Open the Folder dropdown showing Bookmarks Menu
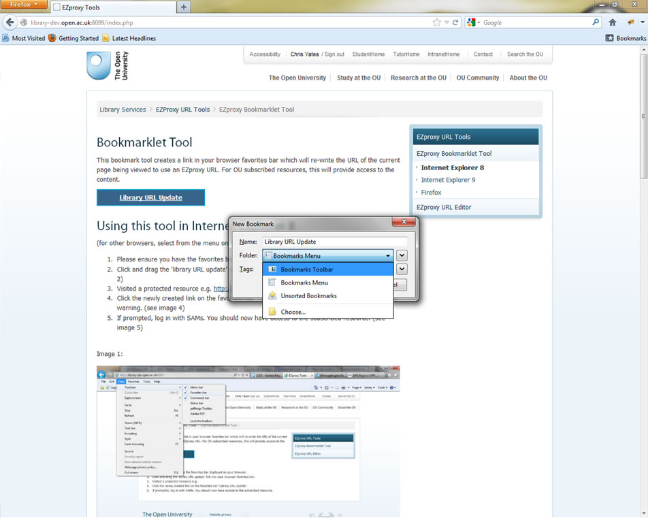 [x=327, y=255]
